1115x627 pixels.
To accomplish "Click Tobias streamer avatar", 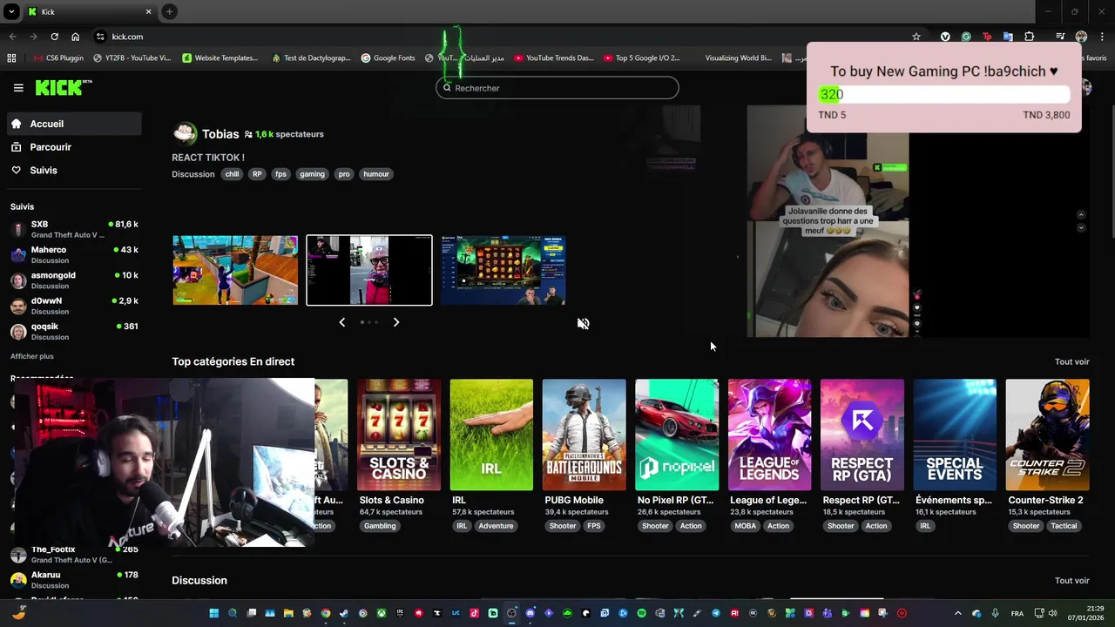I will (185, 133).
